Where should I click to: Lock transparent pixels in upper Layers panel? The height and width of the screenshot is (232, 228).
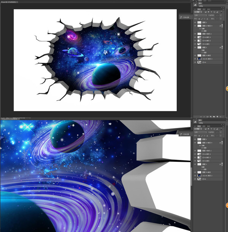(199, 19)
